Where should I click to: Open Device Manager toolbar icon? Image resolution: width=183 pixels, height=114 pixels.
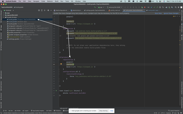pos(169,7)
